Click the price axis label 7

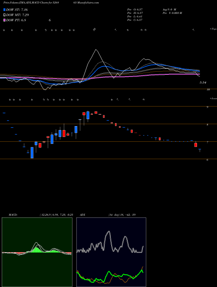[207, 142]
